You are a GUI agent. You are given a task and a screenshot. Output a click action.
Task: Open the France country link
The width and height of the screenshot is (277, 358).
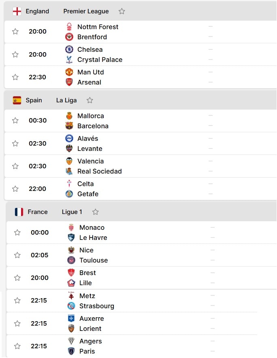tap(38, 212)
